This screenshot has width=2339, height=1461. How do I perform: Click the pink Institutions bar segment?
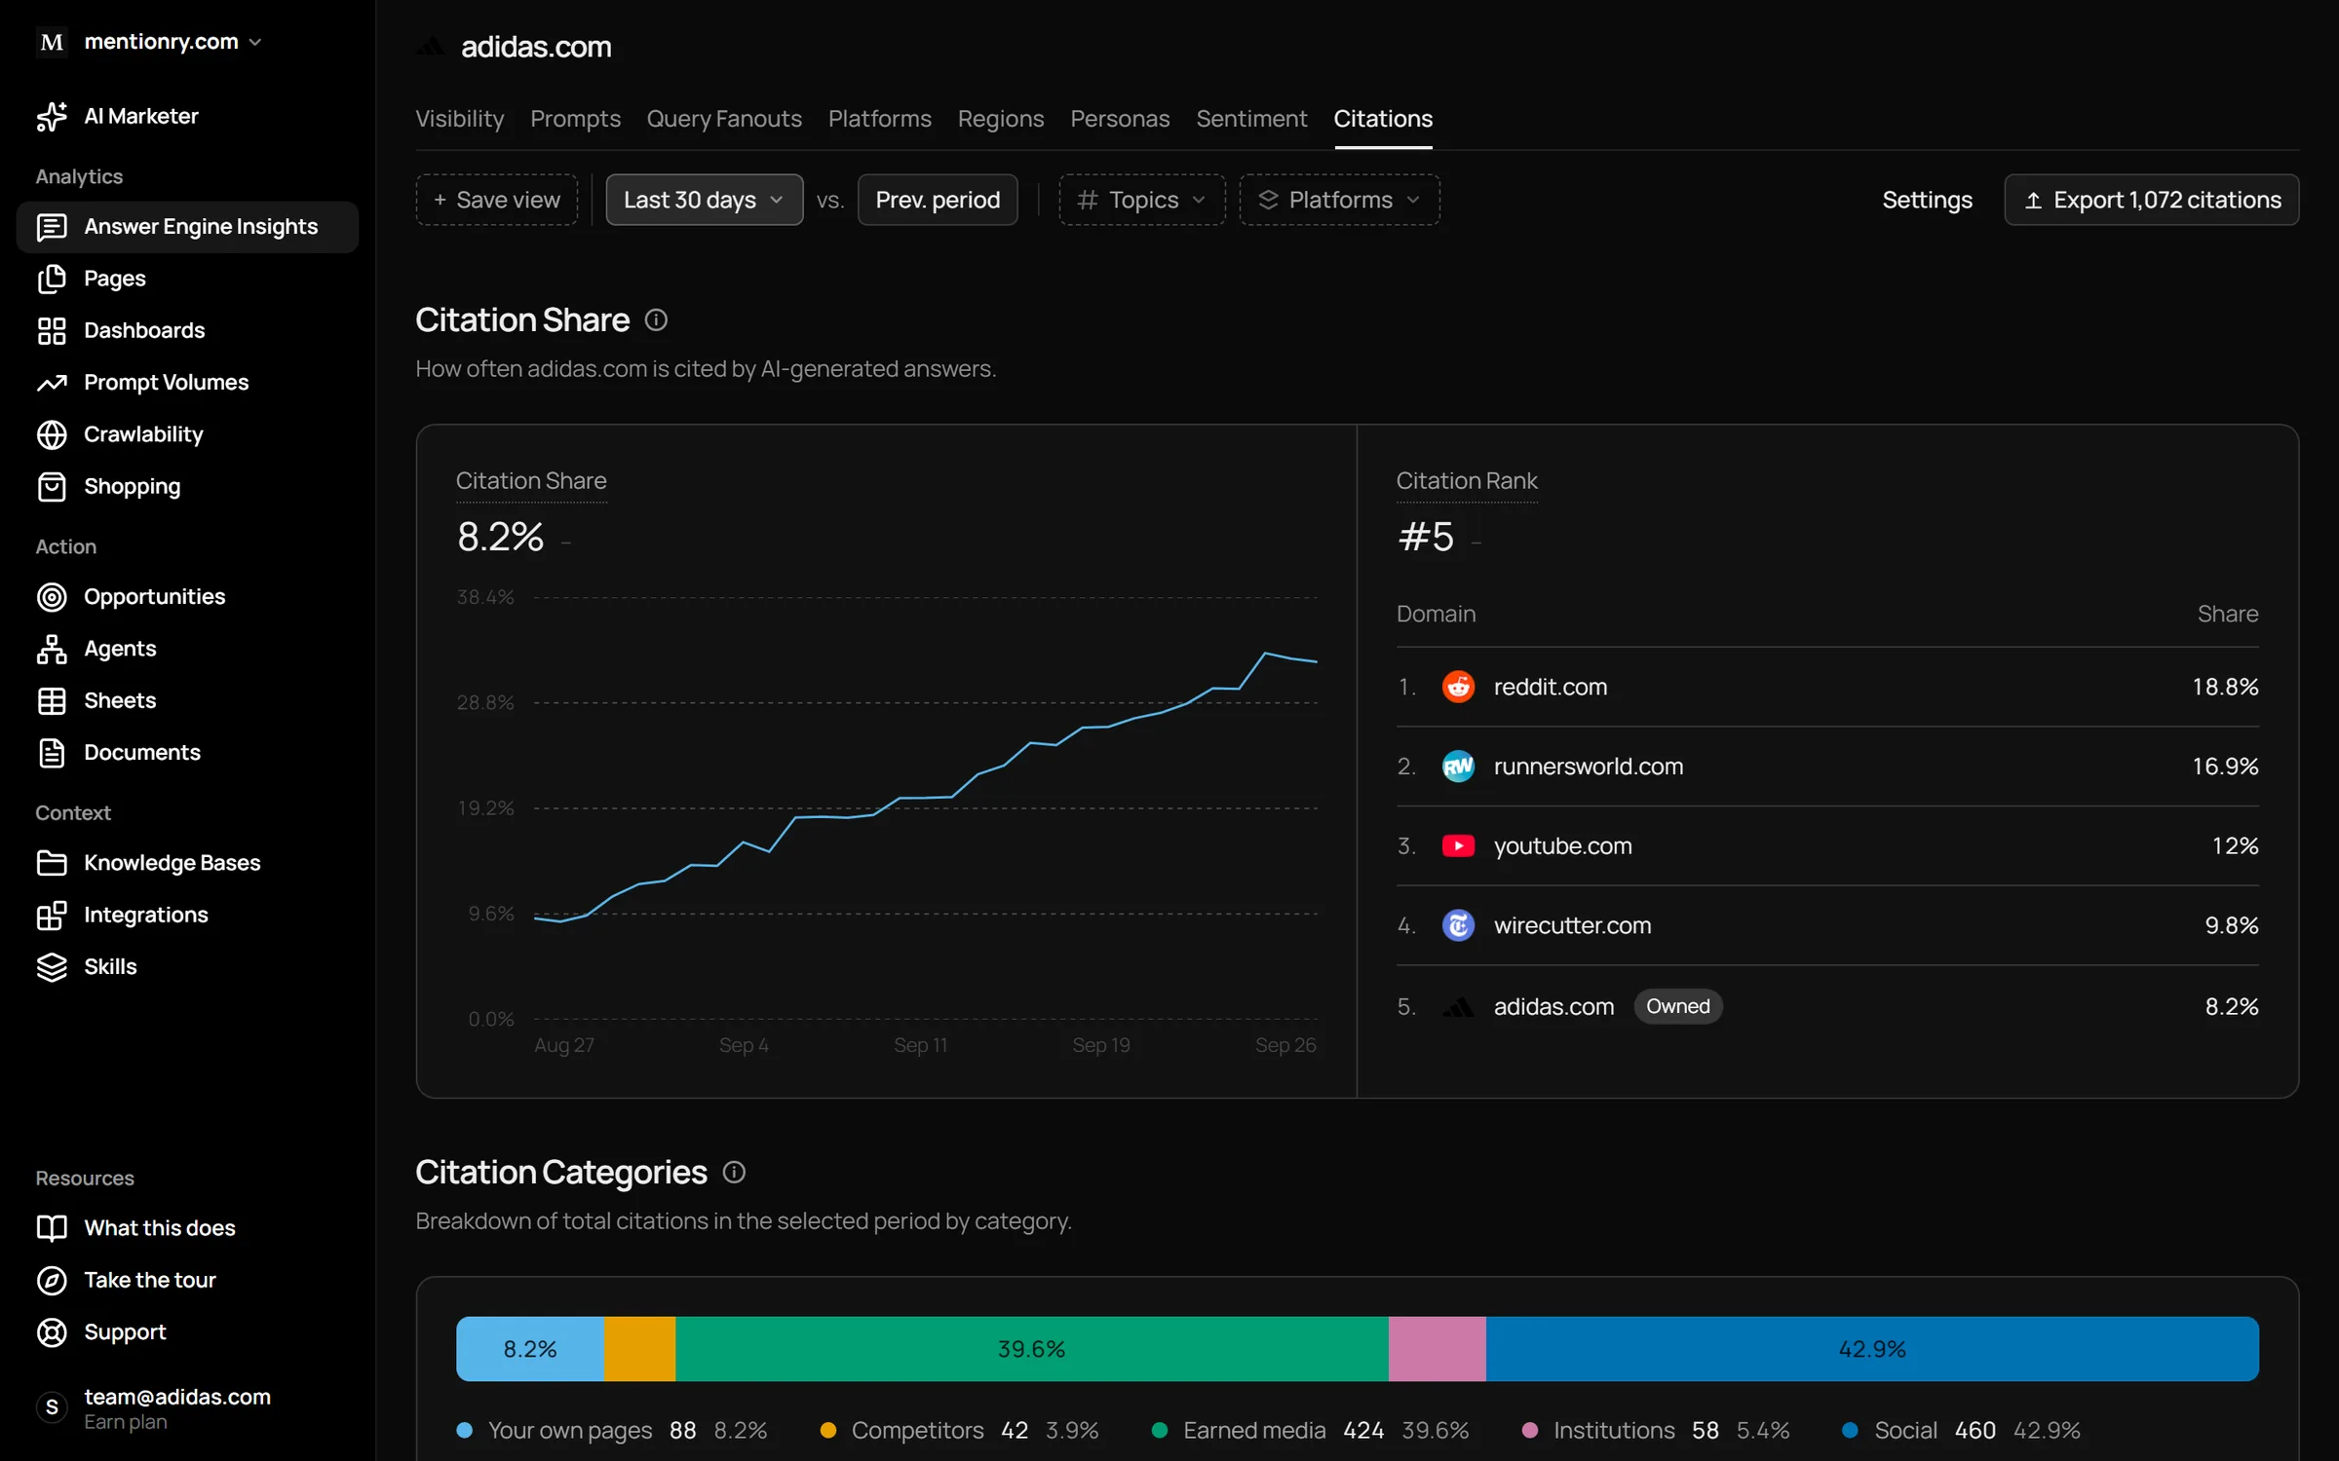click(x=1437, y=1349)
